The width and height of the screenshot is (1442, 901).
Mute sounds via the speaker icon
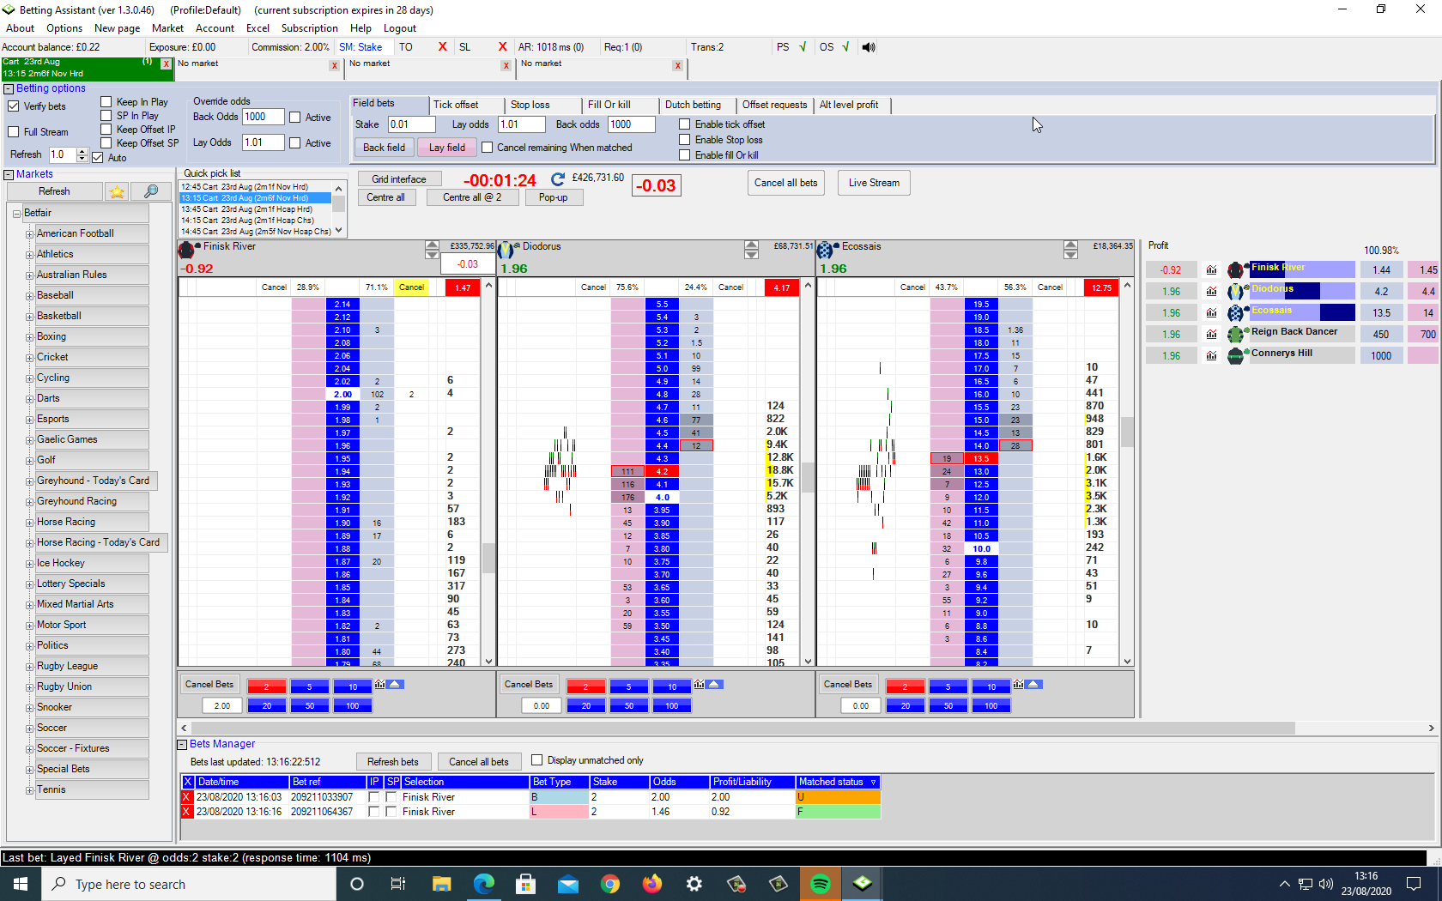(869, 47)
